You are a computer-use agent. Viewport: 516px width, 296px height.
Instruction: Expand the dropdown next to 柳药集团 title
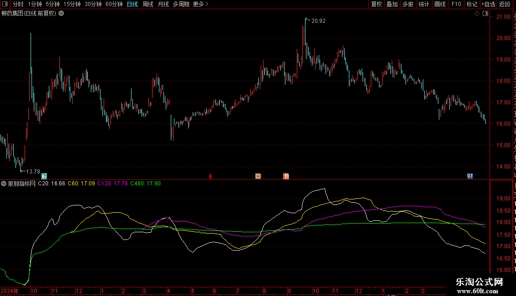pos(61,14)
